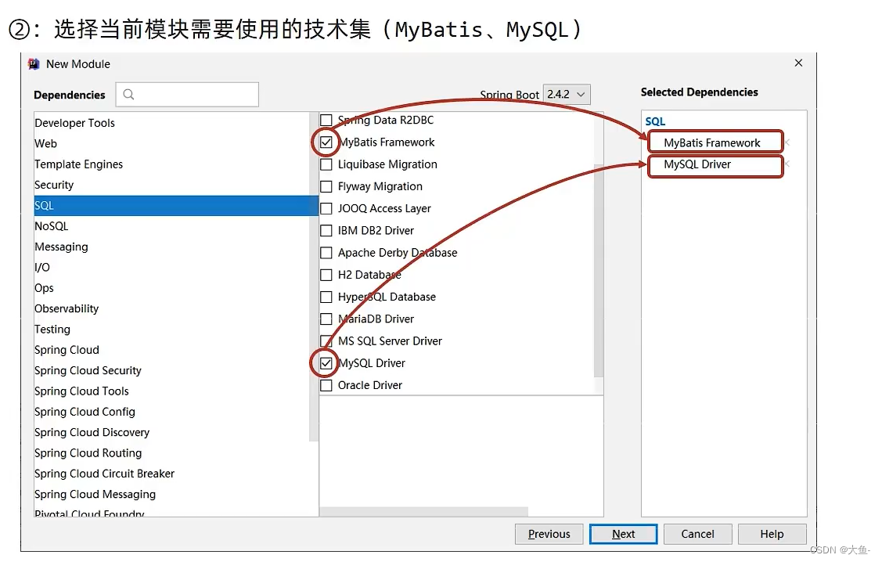Tick the H2 Database checkbox
Screen dimensions: 882x562
click(x=326, y=275)
